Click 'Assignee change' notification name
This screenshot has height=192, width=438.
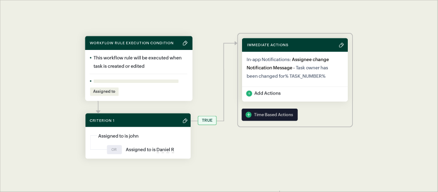310,60
